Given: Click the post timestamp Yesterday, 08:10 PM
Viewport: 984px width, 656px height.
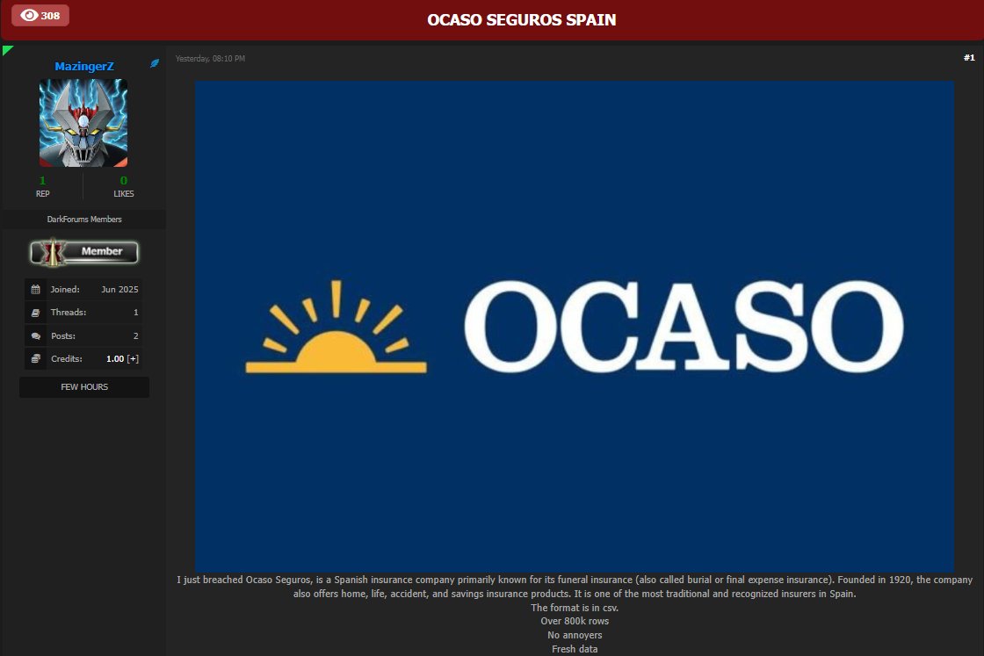Looking at the screenshot, I should [210, 58].
